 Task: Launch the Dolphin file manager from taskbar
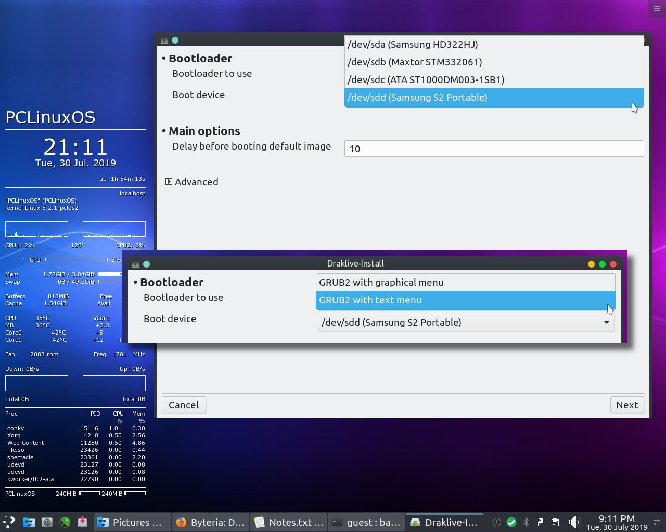coord(29,522)
